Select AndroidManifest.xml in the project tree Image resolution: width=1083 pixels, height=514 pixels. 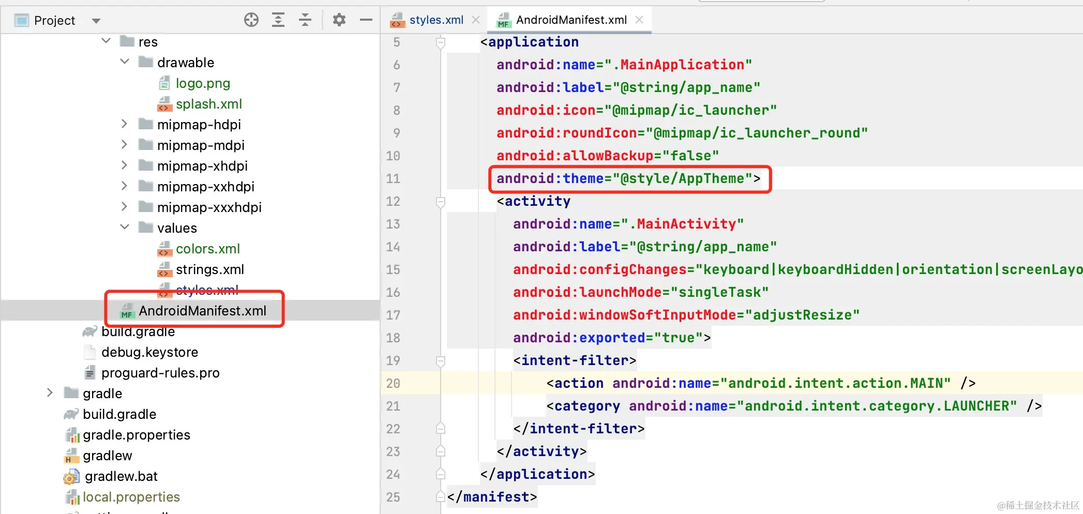pyautogui.click(x=202, y=311)
